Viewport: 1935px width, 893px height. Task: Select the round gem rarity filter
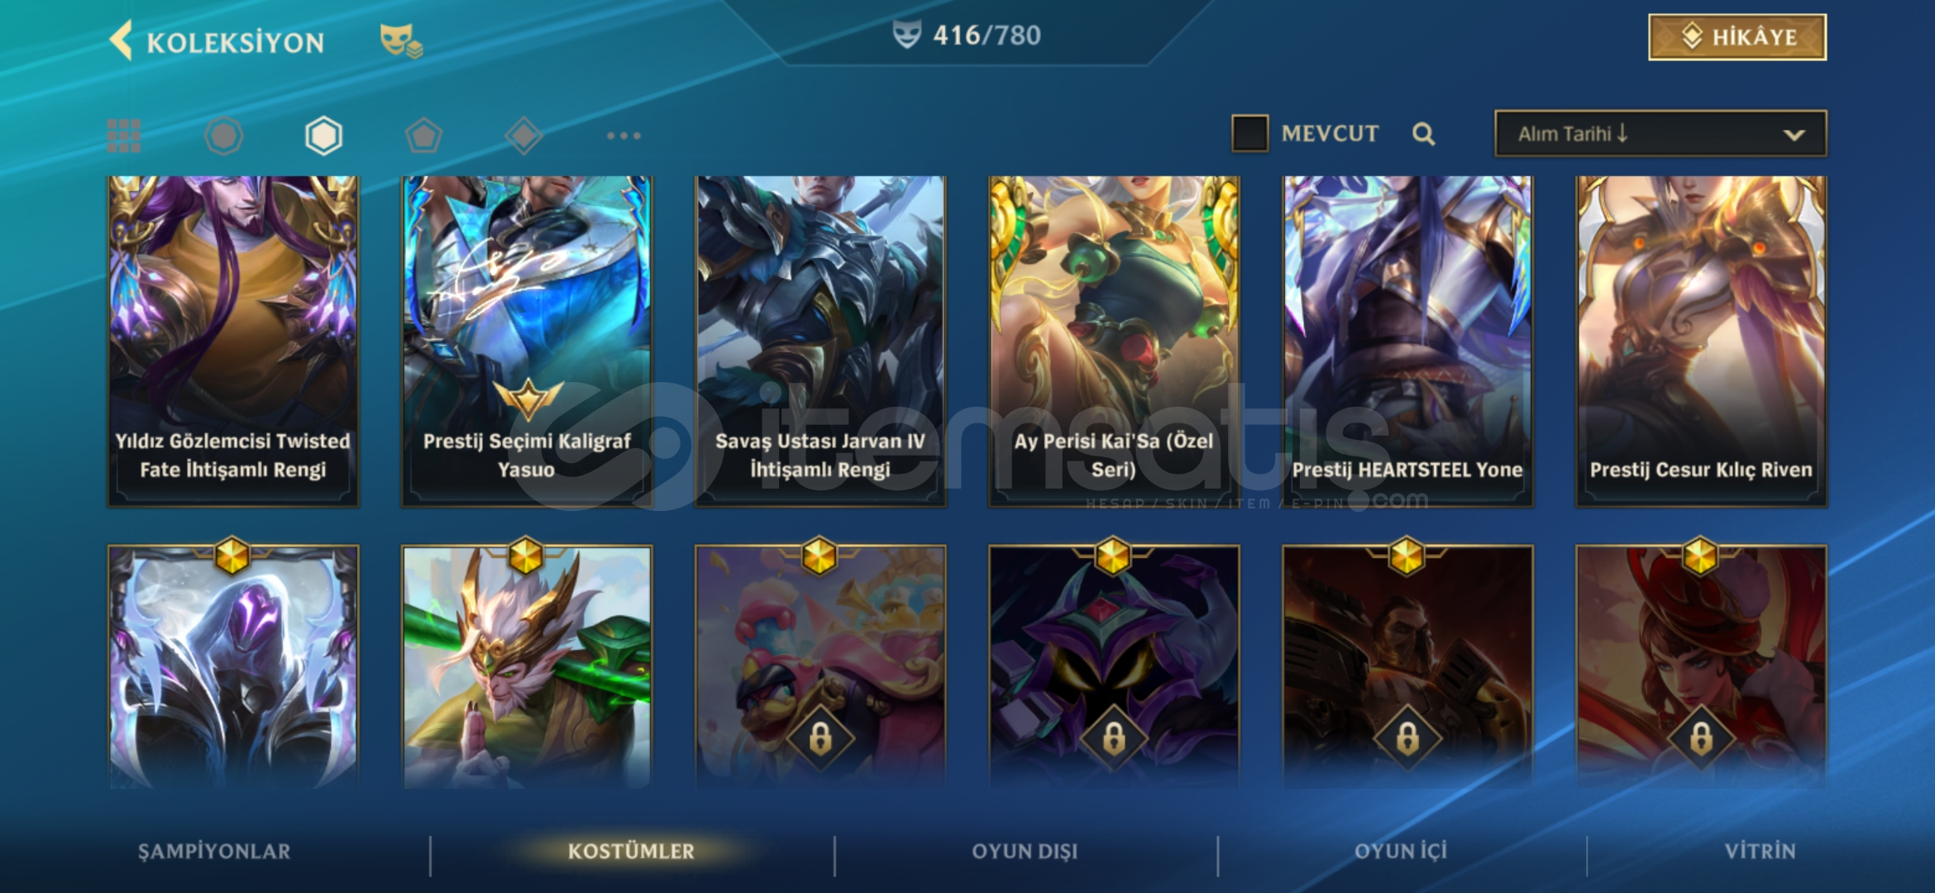click(x=223, y=136)
